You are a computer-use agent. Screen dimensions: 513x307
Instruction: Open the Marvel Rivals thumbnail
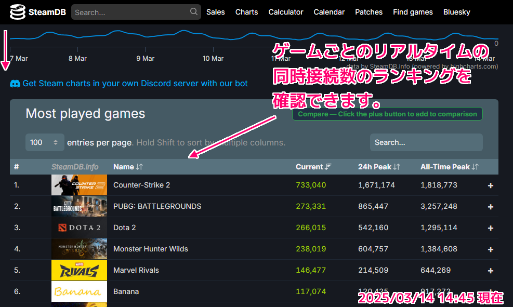point(79,270)
